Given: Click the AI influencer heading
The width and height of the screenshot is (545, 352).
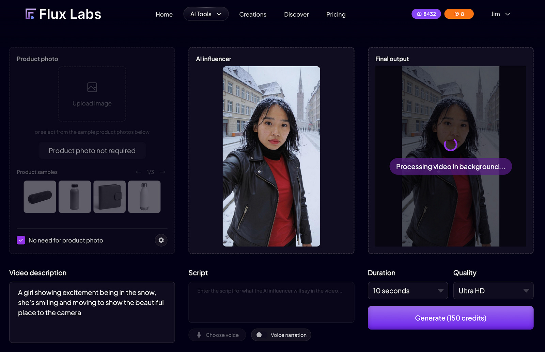Looking at the screenshot, I should tap(214, 59).
